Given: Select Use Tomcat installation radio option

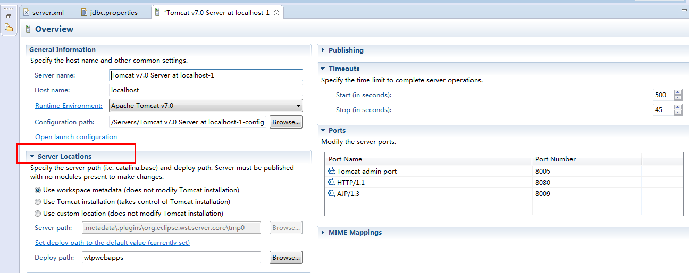Looking at the screenshot, I should tap(38, 202).
